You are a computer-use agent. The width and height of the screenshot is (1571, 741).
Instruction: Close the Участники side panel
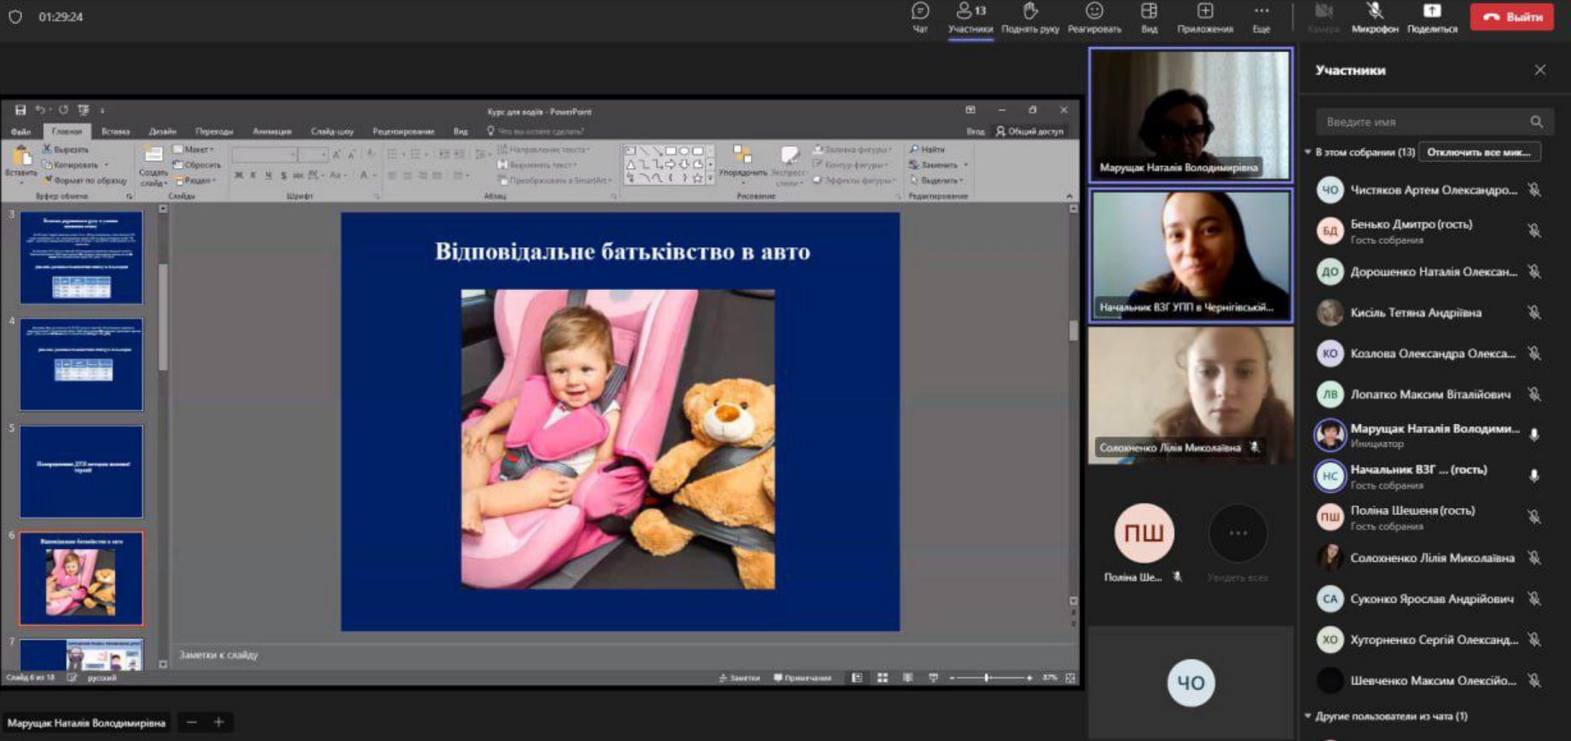coord(1539,70)
